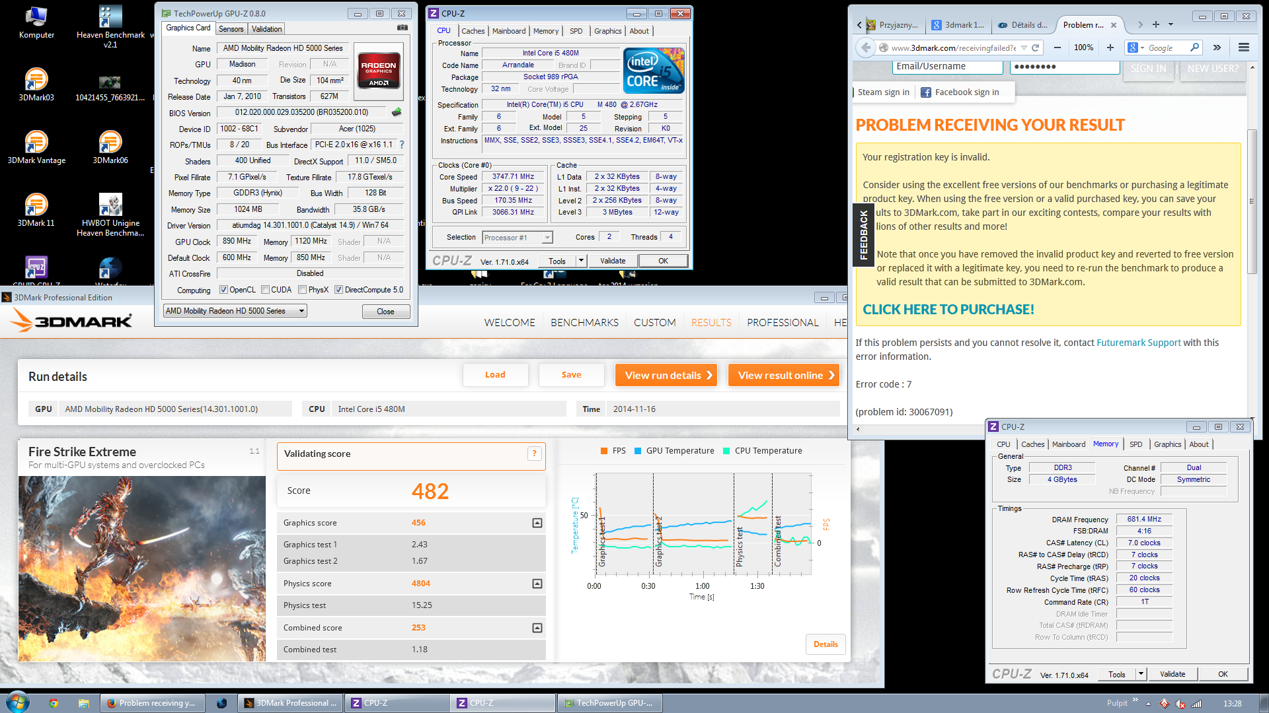1269x713 pixels.
Task: Open Tools dropdown arrow in CPU-Z Memory window
Action: point(1141,674)
